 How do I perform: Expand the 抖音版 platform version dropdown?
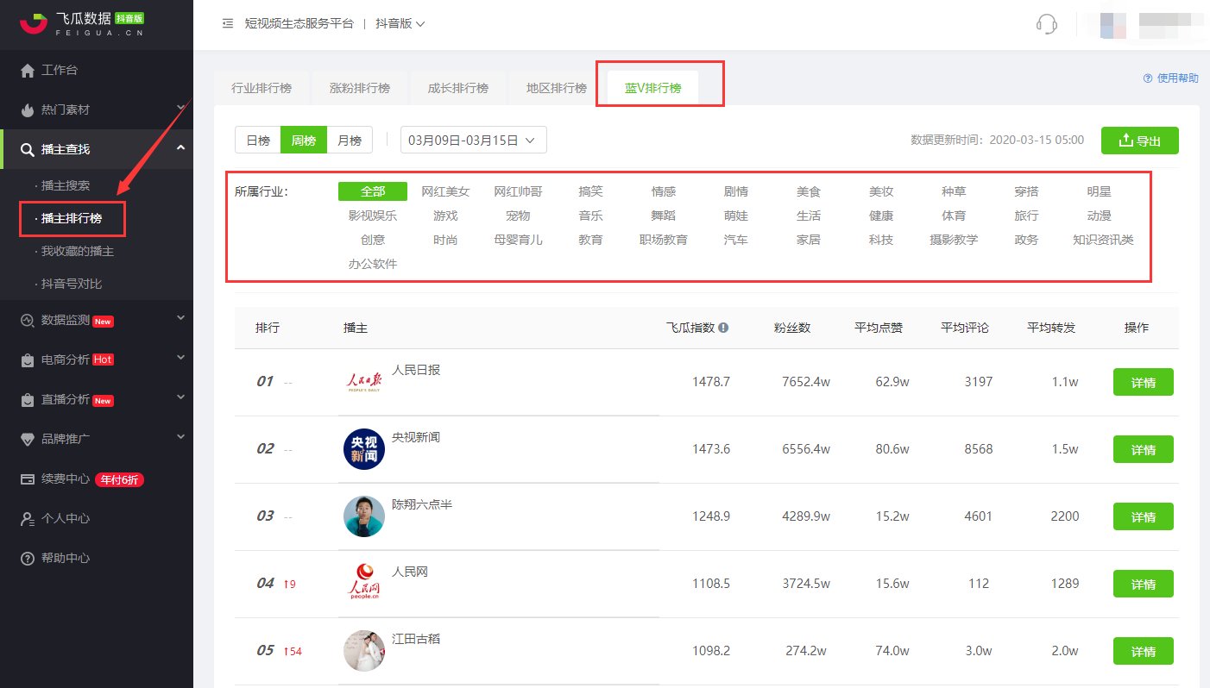(x=400, y=24)
